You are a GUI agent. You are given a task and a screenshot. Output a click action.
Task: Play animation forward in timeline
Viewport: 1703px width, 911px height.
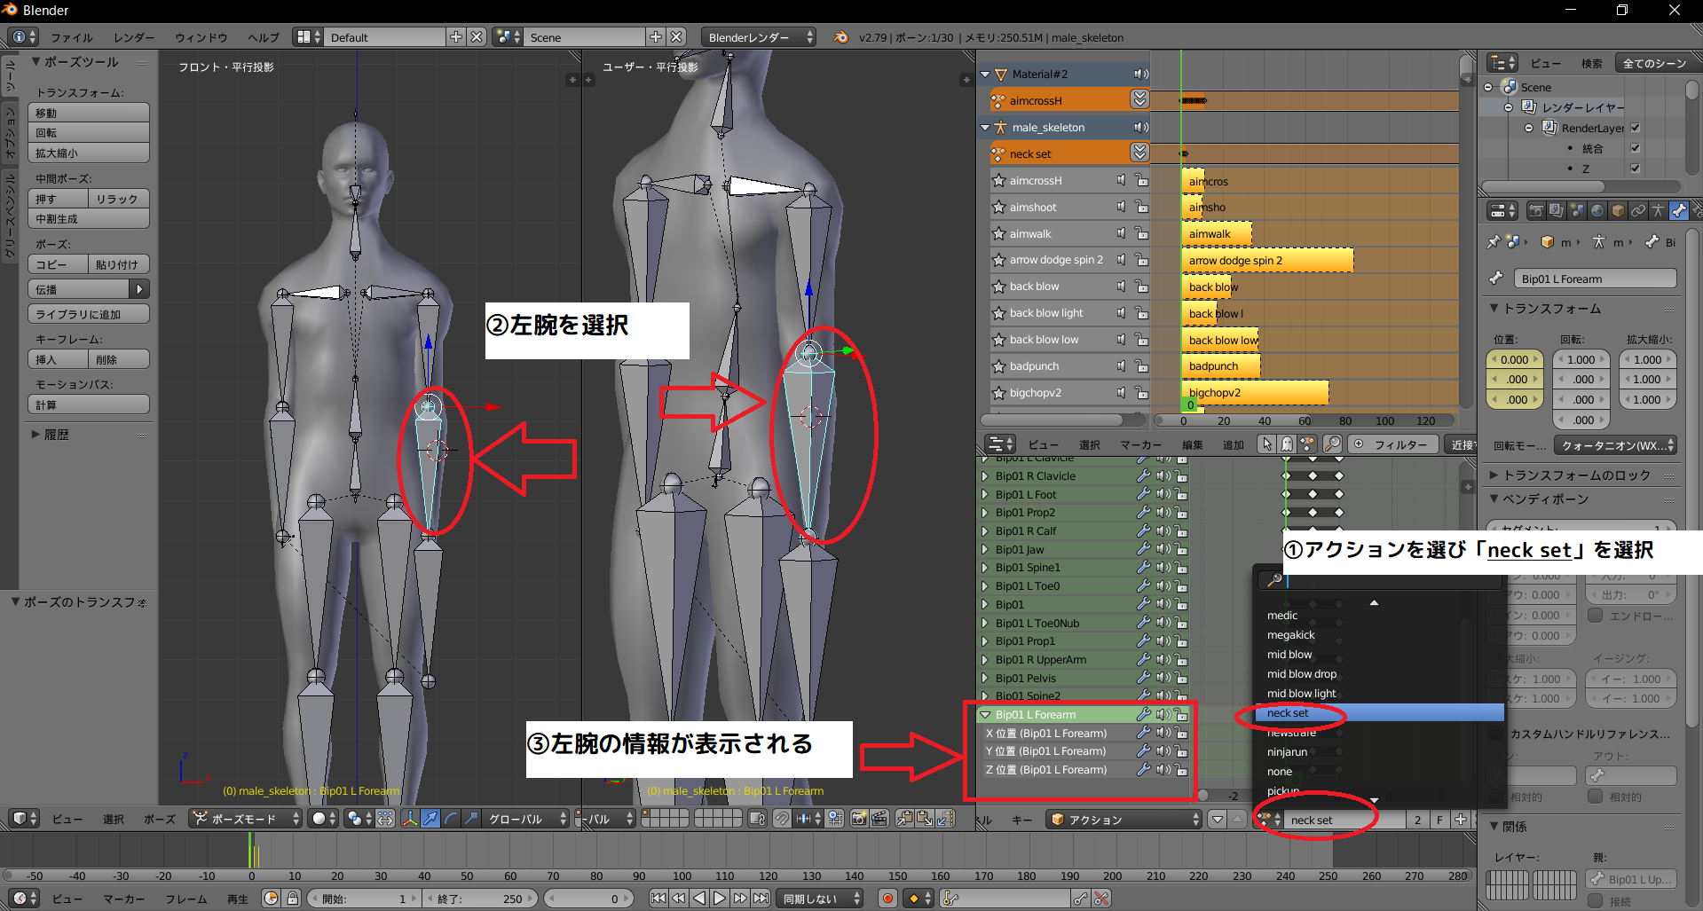[x=720, y=899]
